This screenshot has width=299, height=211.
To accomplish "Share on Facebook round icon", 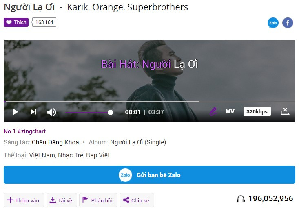I will tap(288, 23).
